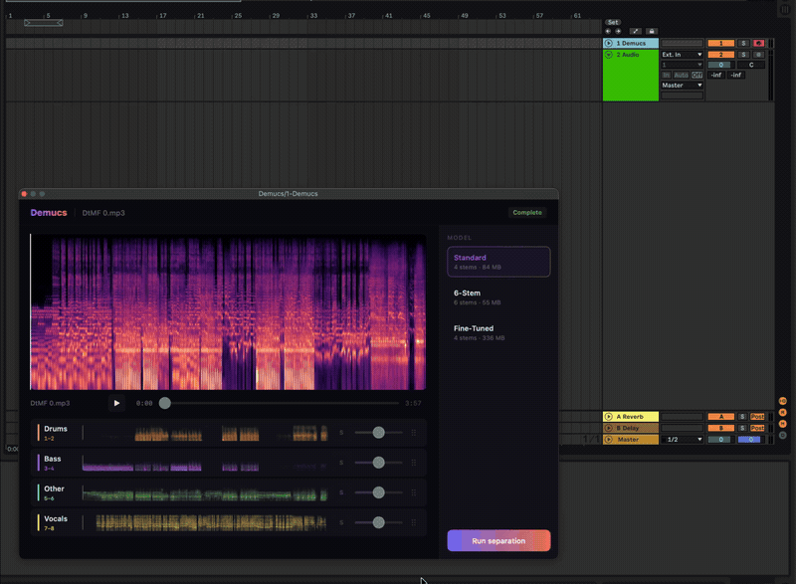Set monitoring to Off
796x584 pixels.
click(697, 75)
